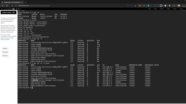Open the CKS scenarios link

[9, 38]
